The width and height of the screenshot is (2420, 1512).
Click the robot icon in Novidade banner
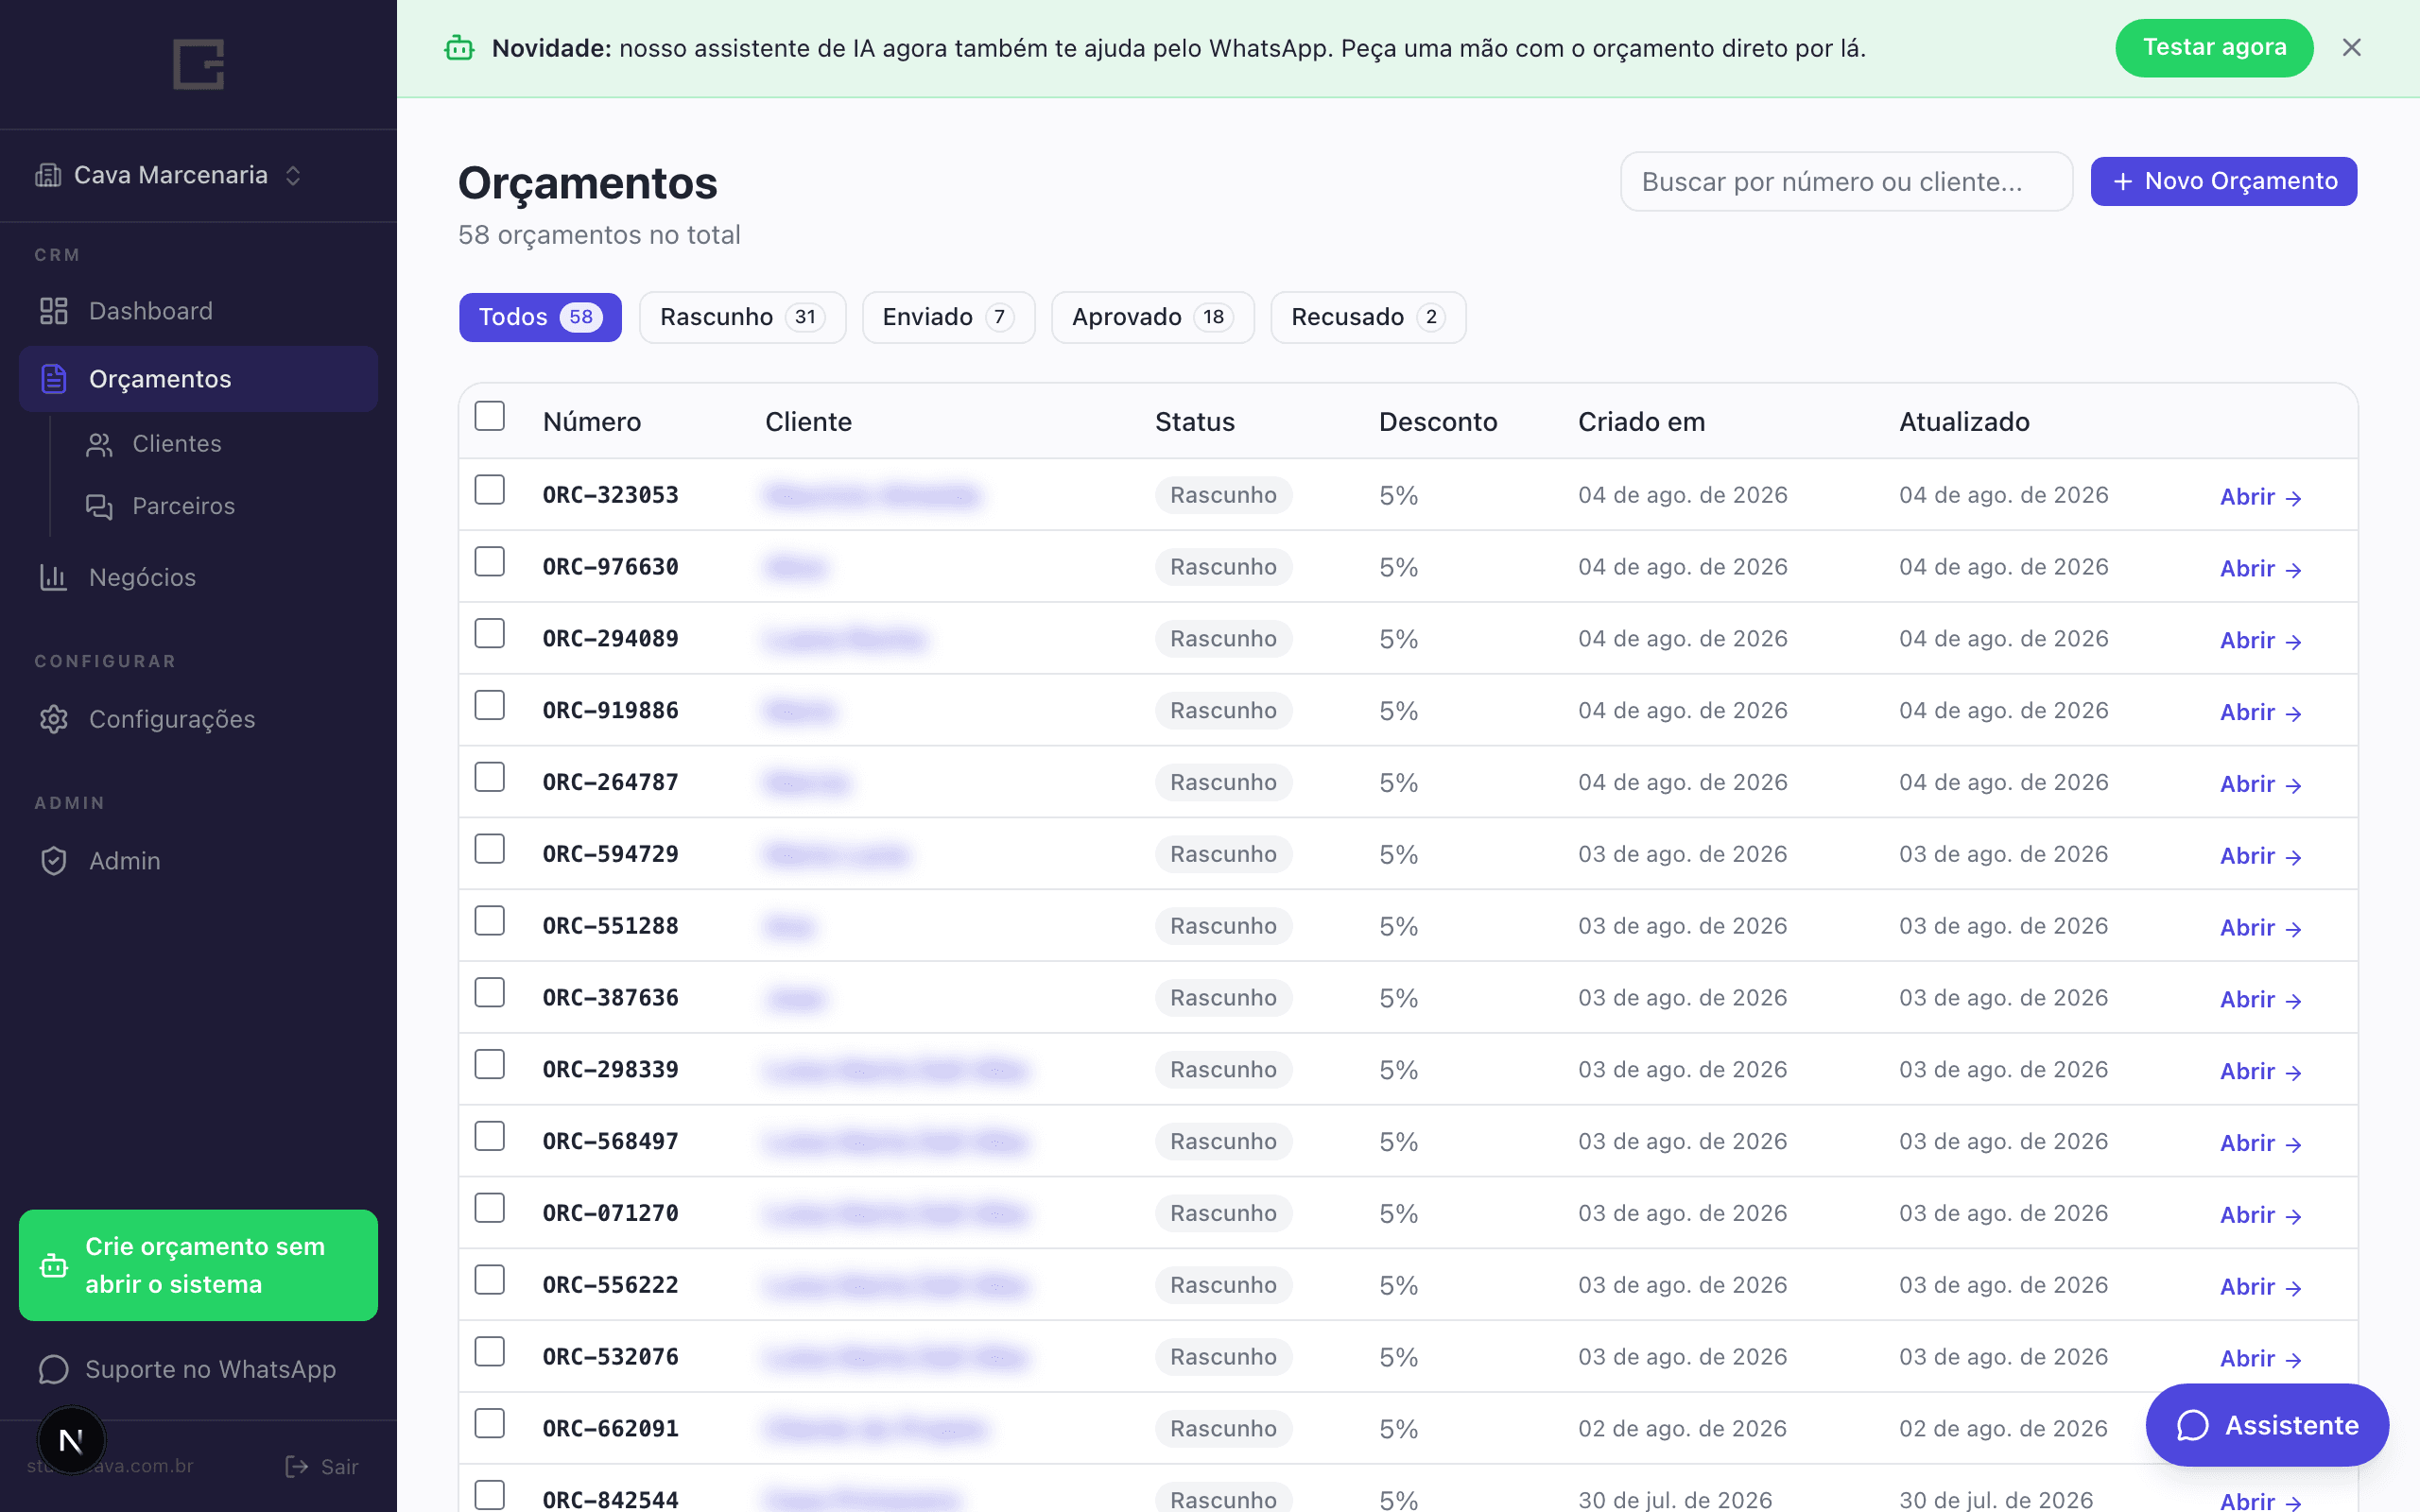[x=459, y=48]
